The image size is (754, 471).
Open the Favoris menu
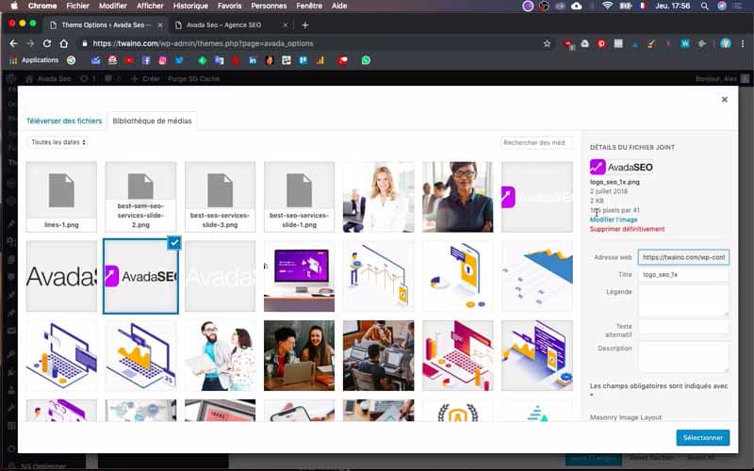coord(229,6)
